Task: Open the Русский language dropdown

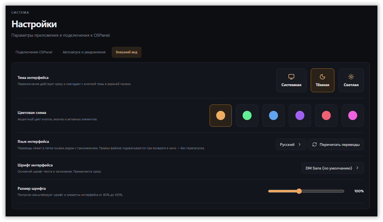Action: tap(291, 144)
